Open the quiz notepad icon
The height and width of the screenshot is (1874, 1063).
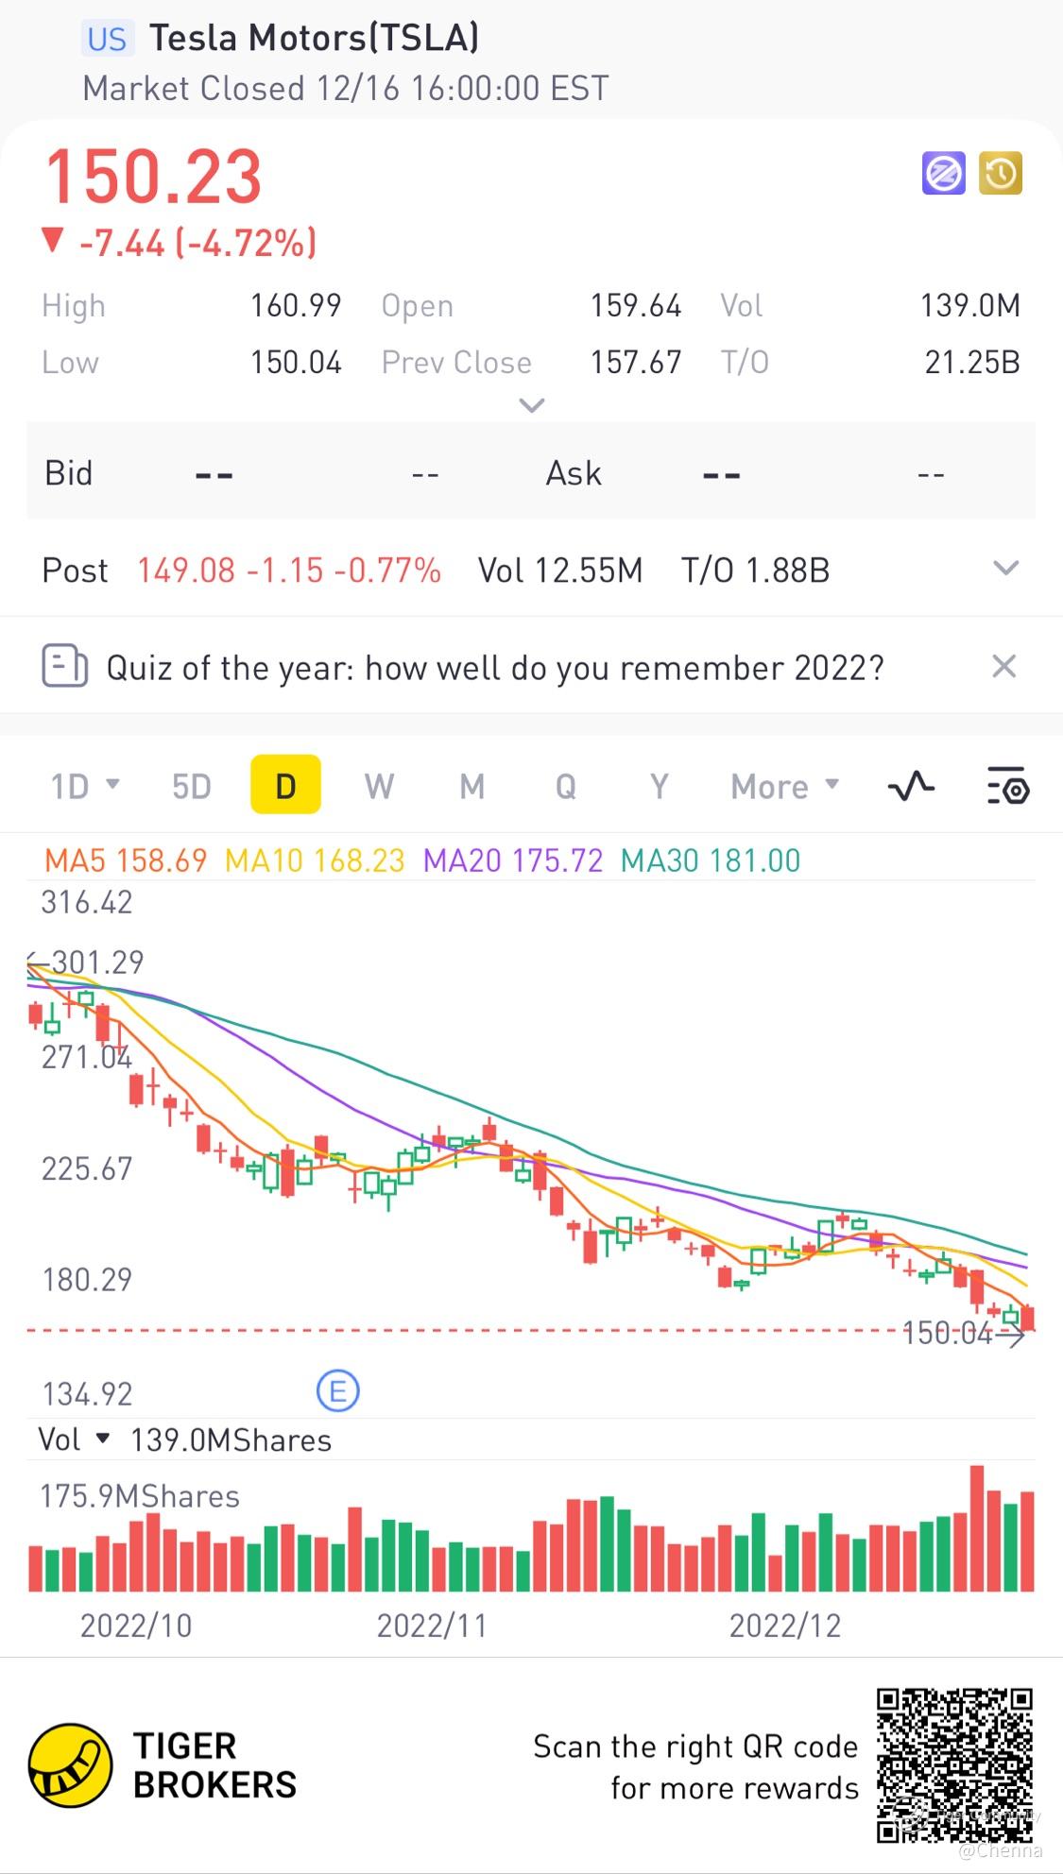point(64,667)
